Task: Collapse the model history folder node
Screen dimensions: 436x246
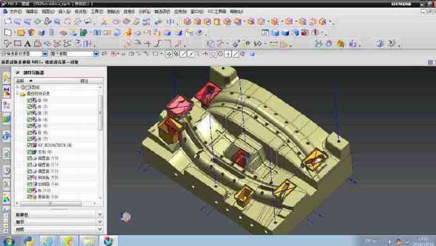Action: [18, 94]
